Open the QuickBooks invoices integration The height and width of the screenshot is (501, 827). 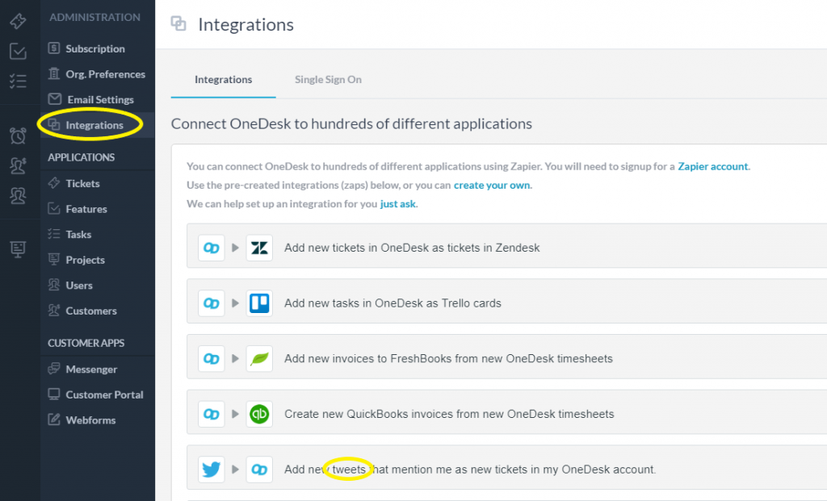coord(506,414)
